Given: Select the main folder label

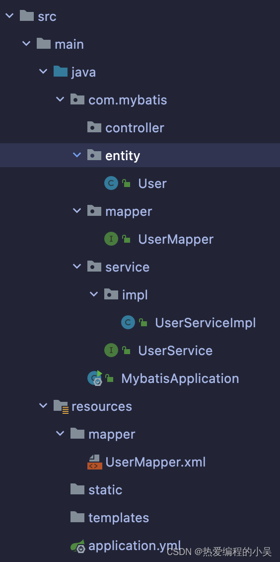Looking at the screenshot, I should coord(69,44).
